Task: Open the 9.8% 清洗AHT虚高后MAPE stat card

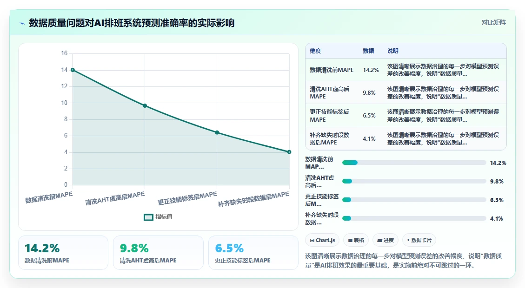Action: pos(159,253)
